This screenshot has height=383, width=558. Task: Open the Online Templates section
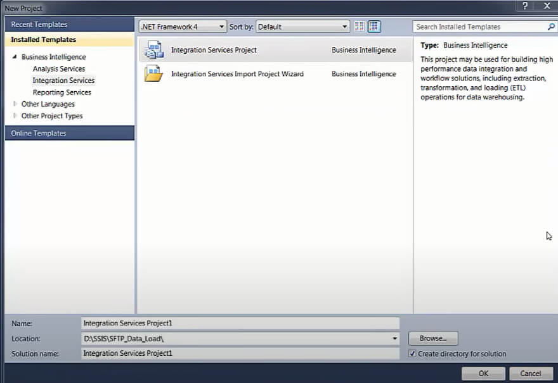pos(70,133)
